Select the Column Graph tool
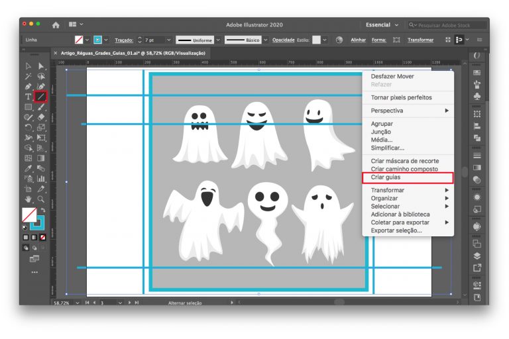Image resolution: width=509 pixels, height=339 pixels. (x=41, y=178)
